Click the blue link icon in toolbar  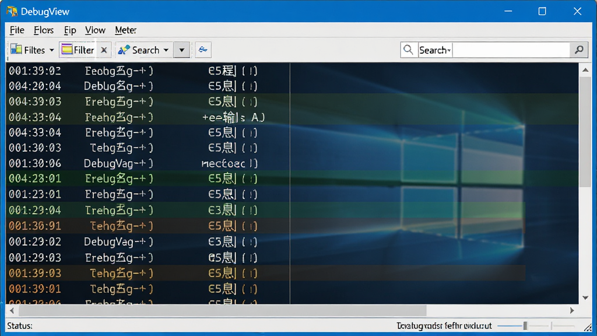tap(203, 50)
